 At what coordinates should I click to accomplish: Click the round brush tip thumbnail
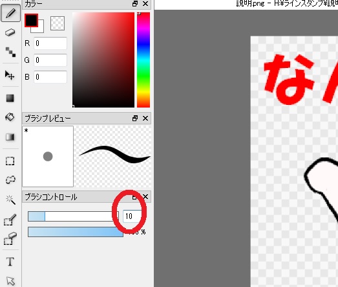(x=48, y=156)
